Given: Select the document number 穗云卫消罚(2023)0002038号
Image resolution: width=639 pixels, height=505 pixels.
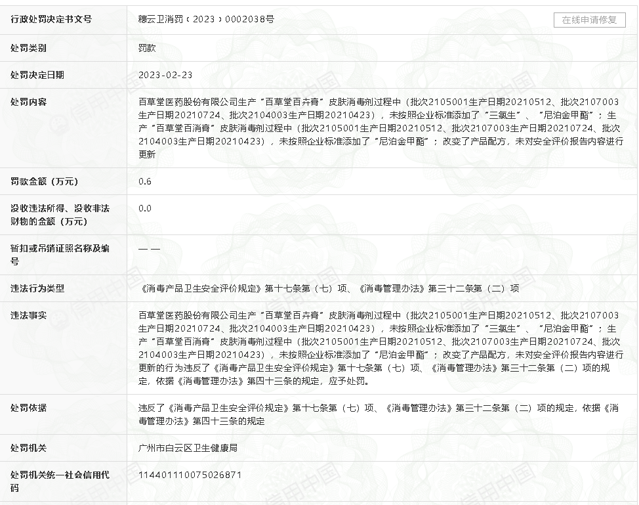Looking at the screenshot, I should [206, 20].
